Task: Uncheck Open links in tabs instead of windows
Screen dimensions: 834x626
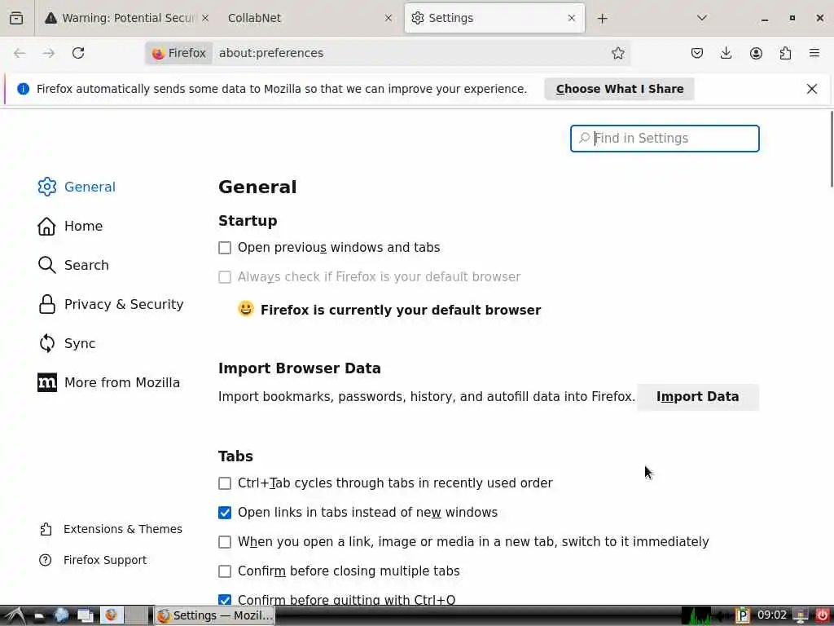Action: tap(225, 512)
